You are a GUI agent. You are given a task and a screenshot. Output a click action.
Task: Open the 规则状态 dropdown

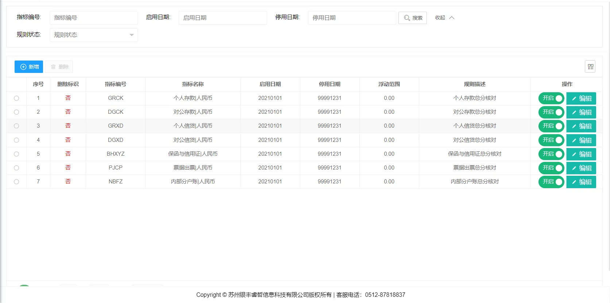tap(93, 35)
